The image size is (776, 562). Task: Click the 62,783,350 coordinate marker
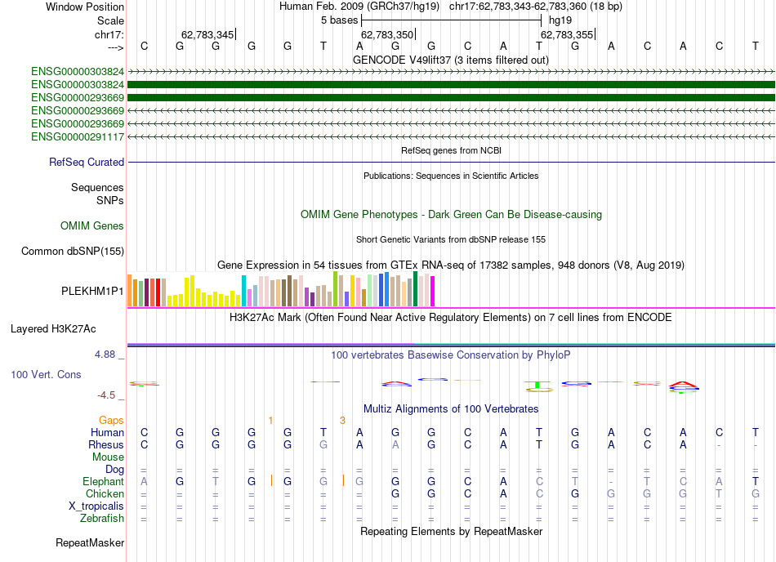388,34
